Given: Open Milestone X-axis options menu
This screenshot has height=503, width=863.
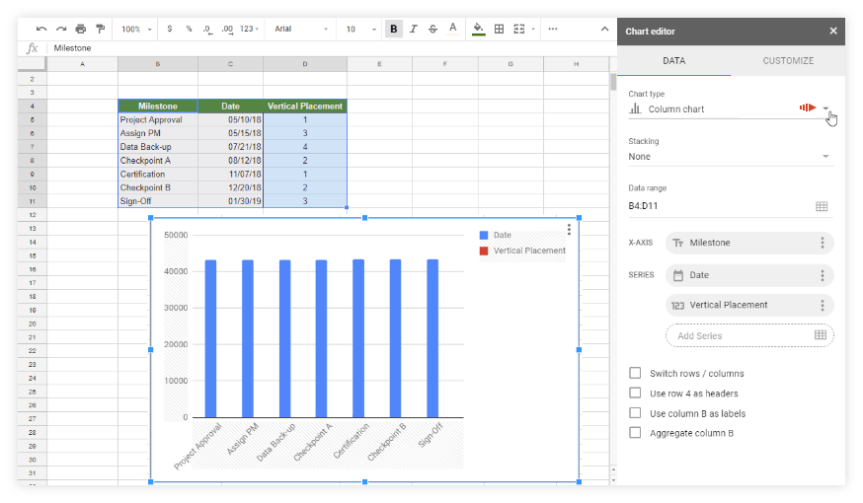Looking at the screenshot, I should click(823, 243).
